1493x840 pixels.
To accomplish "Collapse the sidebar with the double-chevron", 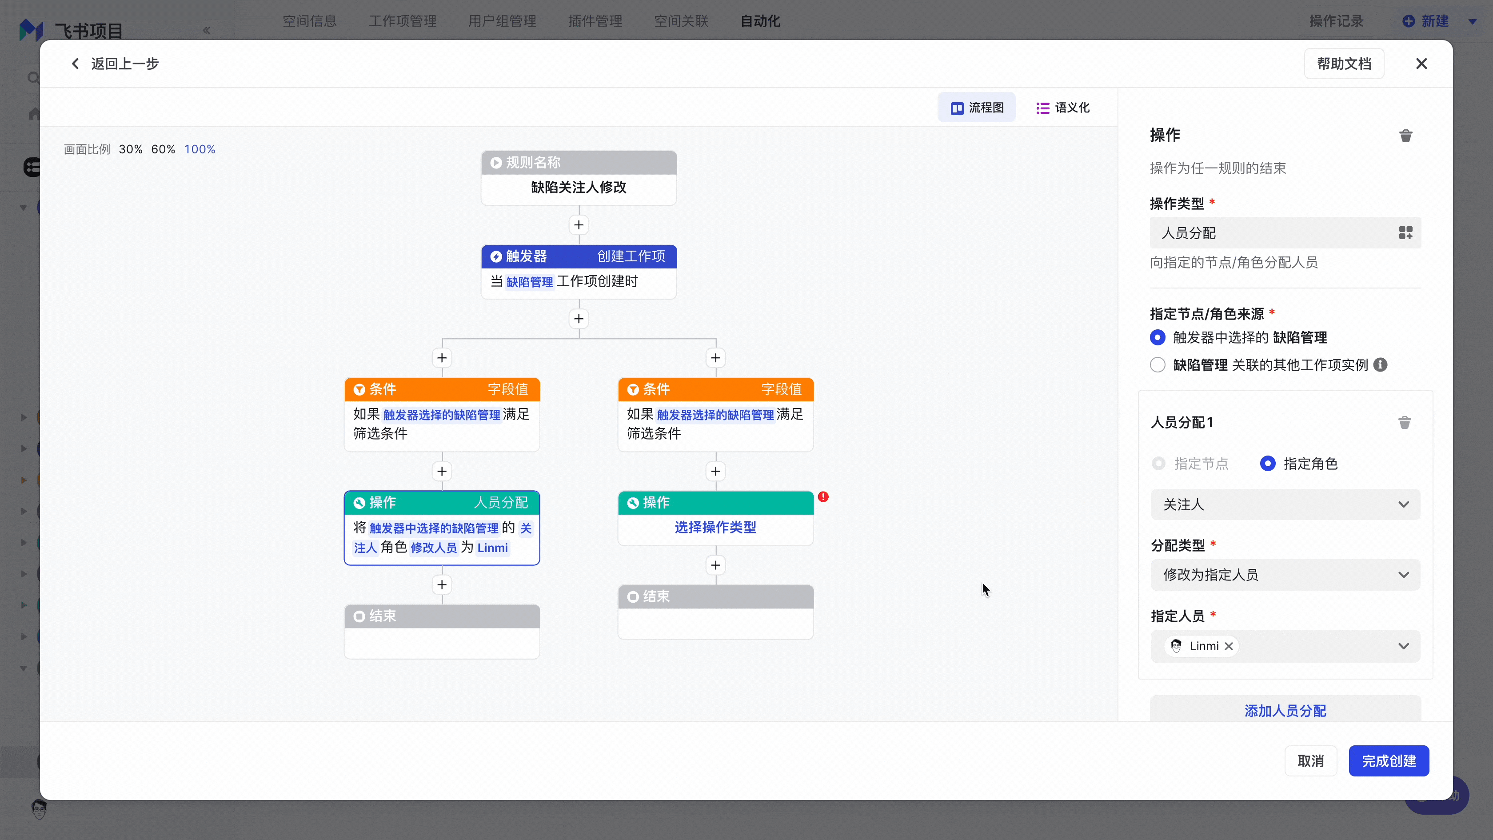I will 206,30.
